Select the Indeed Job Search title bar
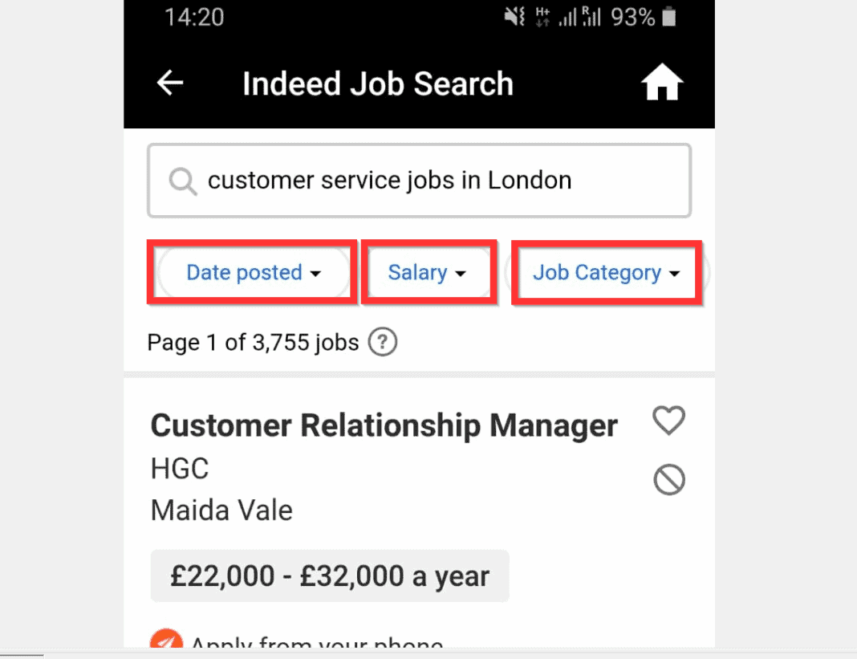Viewport: 857px width, 659px height. (x=377, y=83)
